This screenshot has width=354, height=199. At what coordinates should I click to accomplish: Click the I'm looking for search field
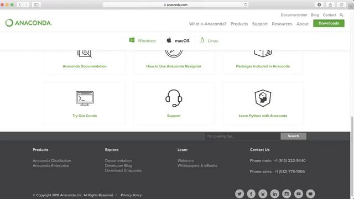point(243,136)
